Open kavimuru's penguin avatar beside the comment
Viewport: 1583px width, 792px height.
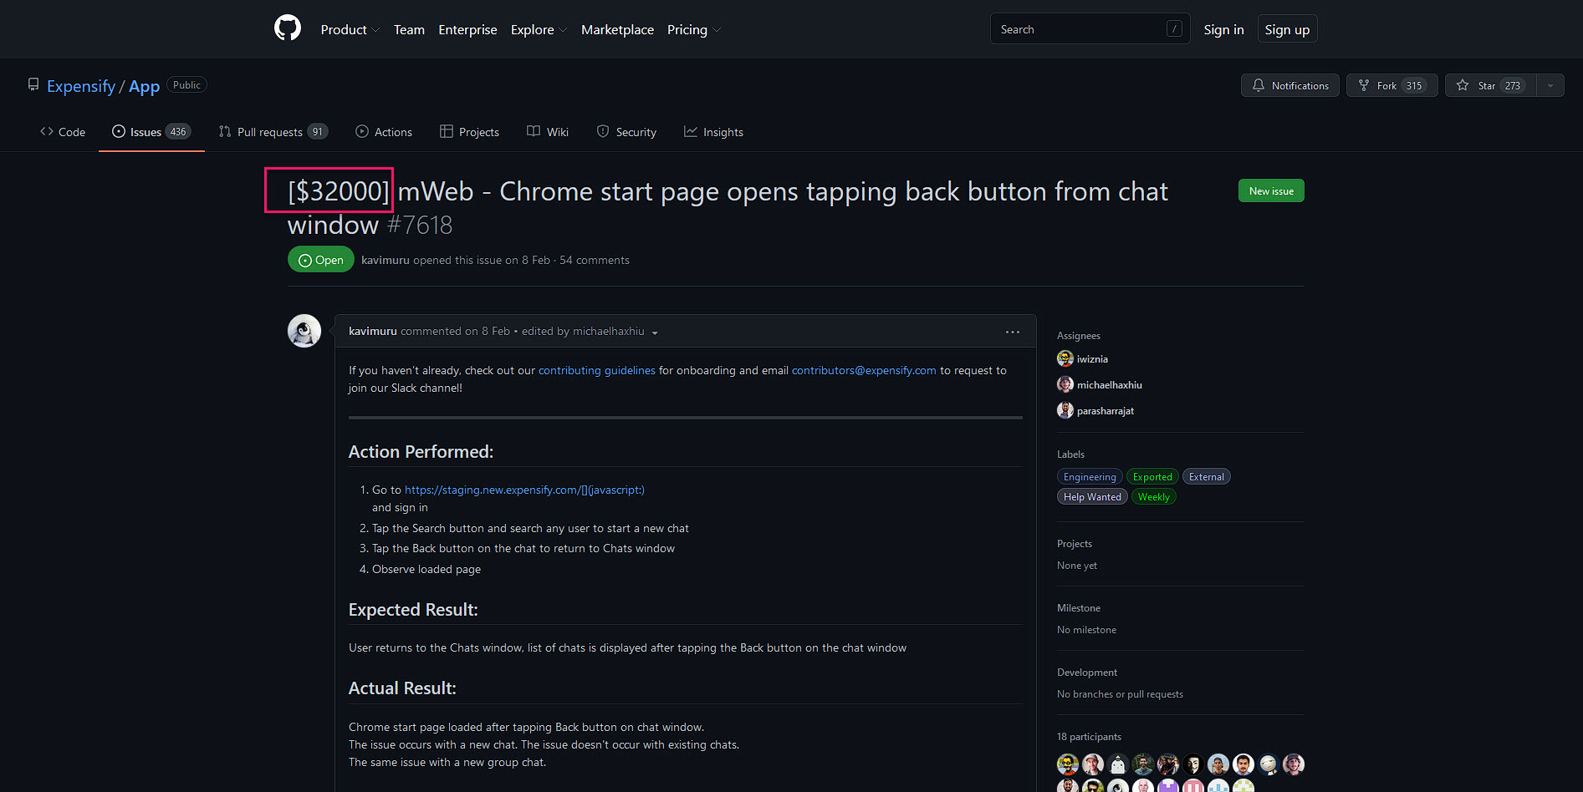click(304, 331)
